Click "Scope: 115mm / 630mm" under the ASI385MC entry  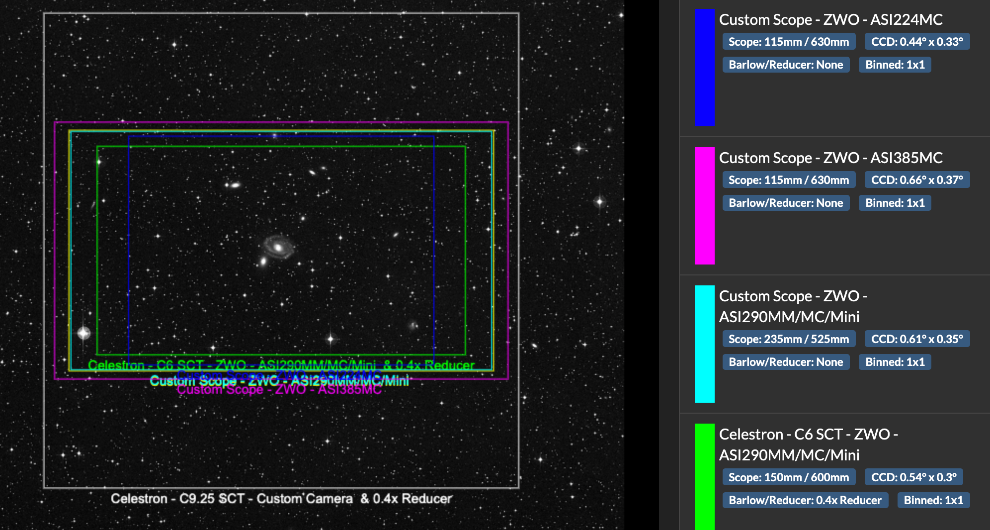pos(789,180)
